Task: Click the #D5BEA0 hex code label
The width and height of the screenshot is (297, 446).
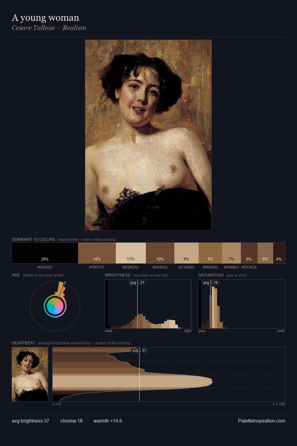Action: tap(131, 267)
